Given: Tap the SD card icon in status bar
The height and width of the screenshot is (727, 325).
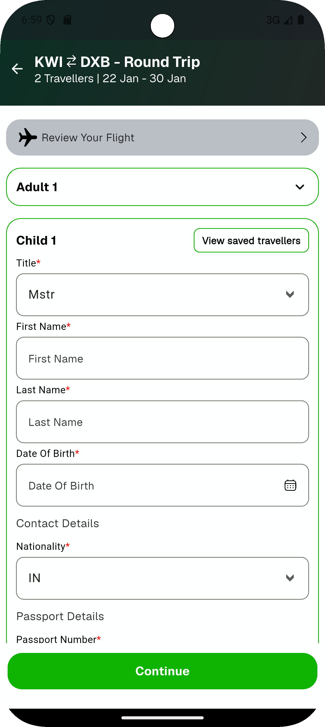Looking at the screenshot, I should point(67,20).
